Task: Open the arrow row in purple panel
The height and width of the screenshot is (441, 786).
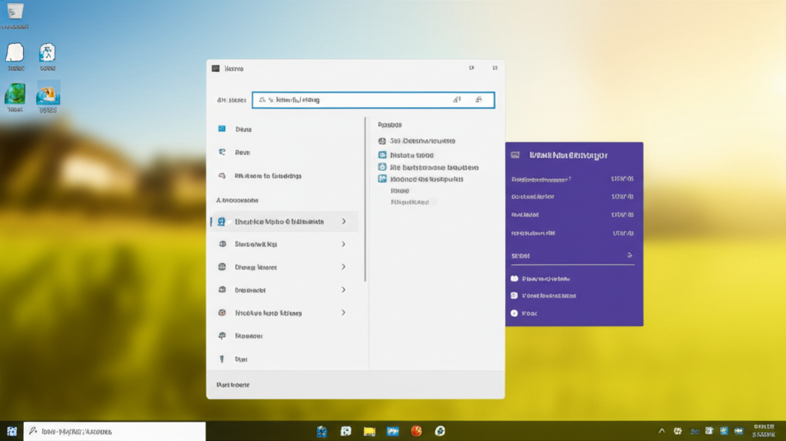Action: (x=629, y=255)
